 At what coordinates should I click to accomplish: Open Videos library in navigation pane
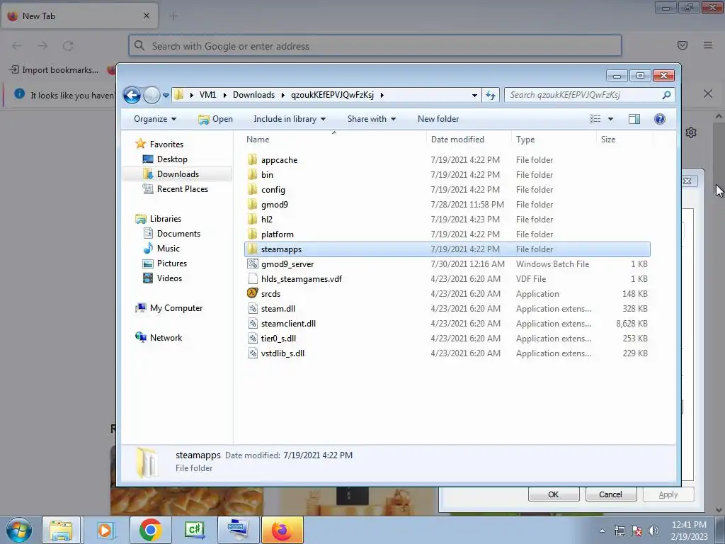(x=169, y=278)
